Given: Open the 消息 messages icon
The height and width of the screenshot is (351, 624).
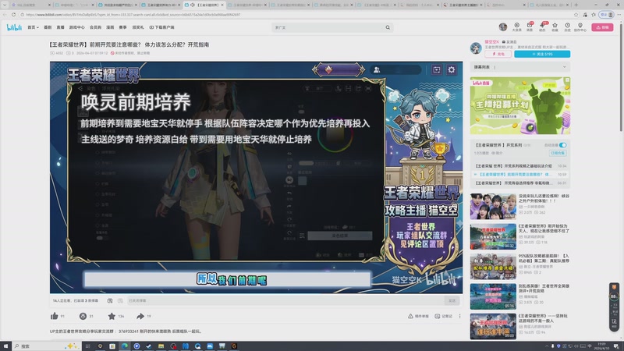Looking at the screenshot, I should 530,27.
